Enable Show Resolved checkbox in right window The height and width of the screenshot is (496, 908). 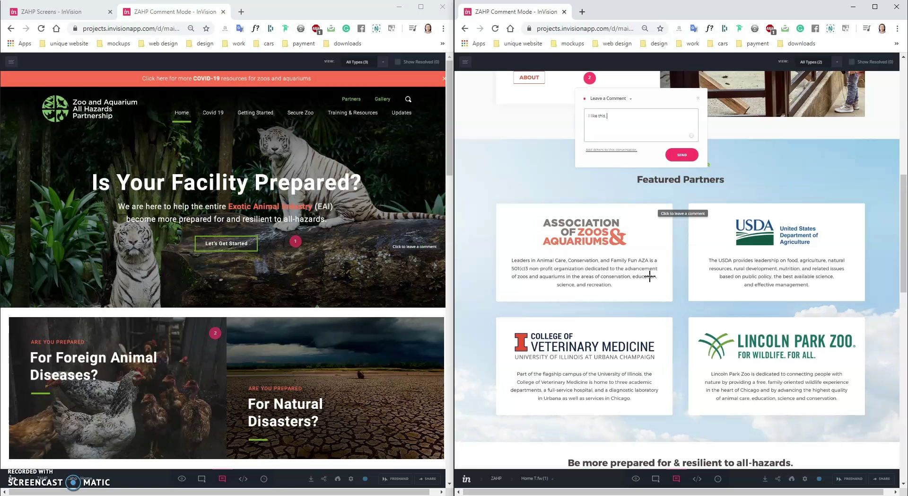(852, 62)
